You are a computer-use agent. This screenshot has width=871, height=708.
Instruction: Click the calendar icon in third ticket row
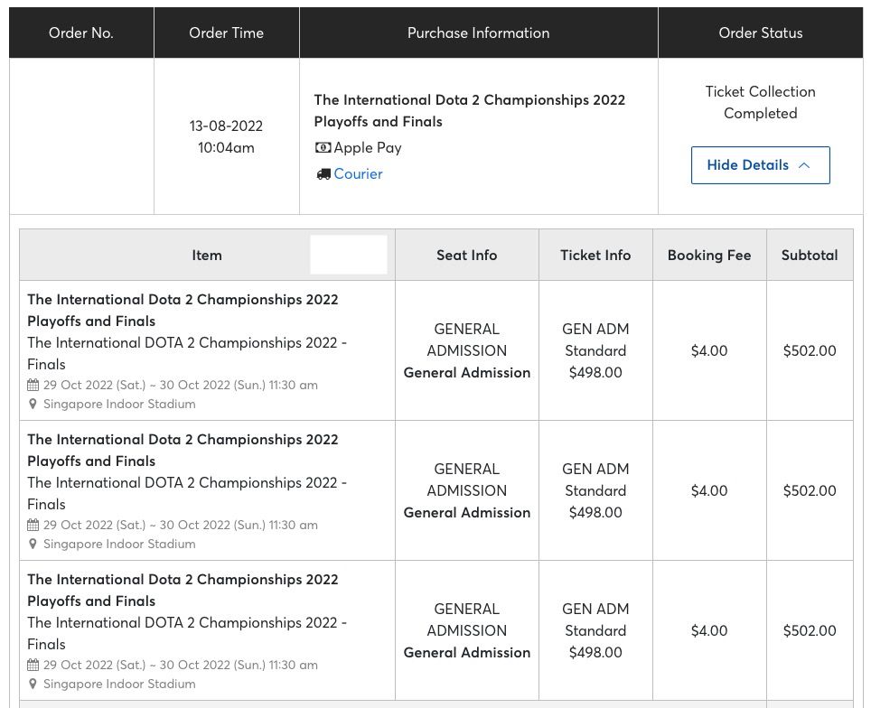[x=33, y=664]
